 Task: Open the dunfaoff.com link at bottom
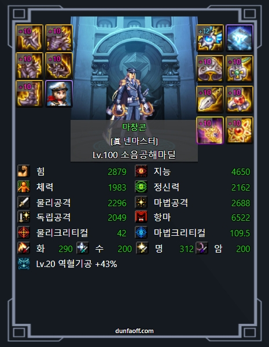[134, 331]
